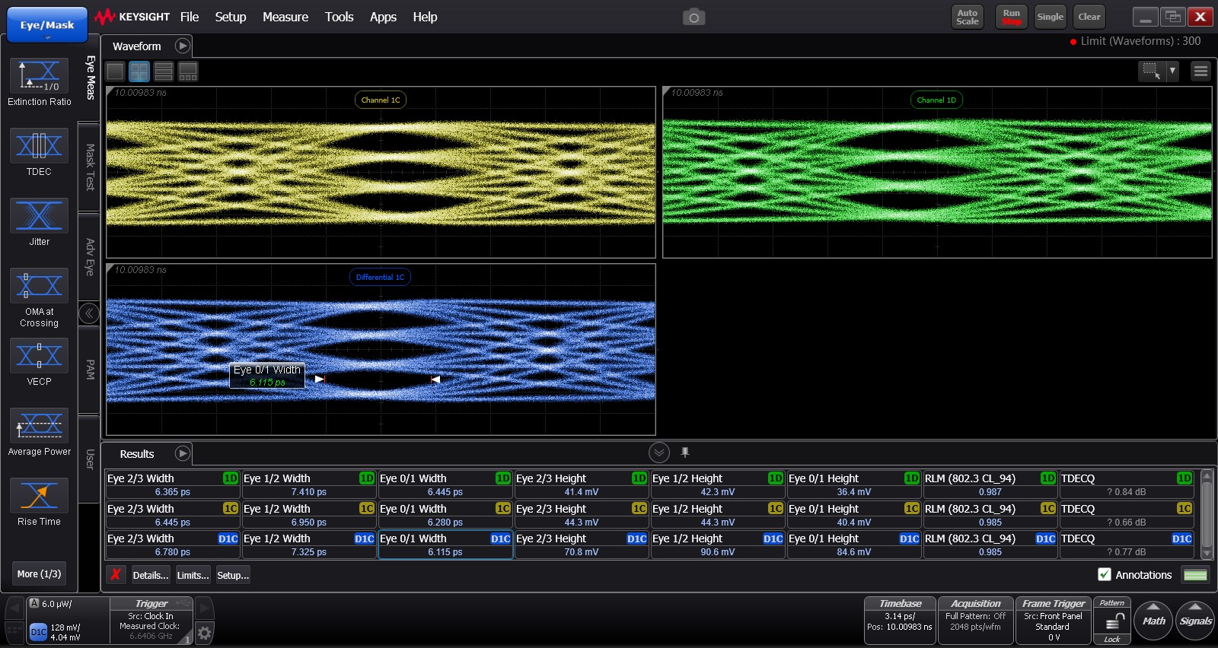
Task: Open the Eye/Mask mode dropdown
Action: point(47,25)
